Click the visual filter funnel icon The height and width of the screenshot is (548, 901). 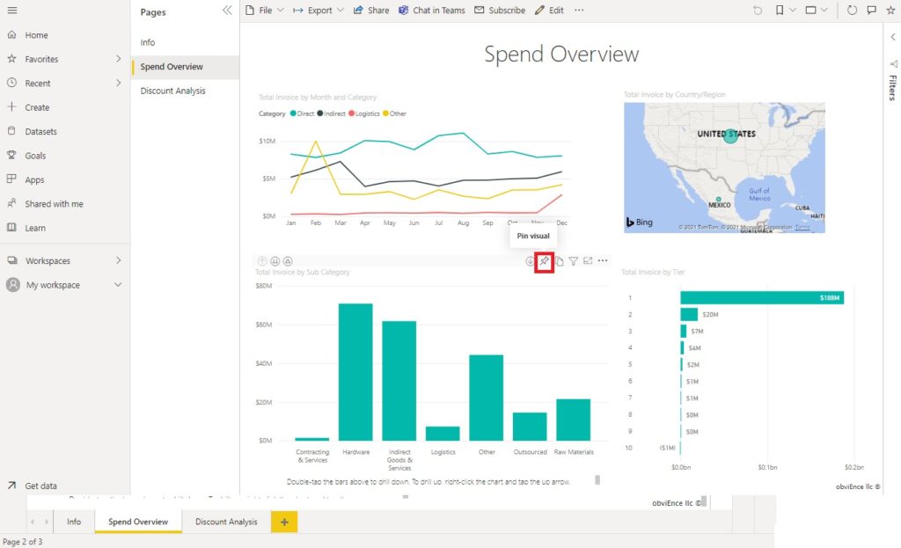pos(573,261)
